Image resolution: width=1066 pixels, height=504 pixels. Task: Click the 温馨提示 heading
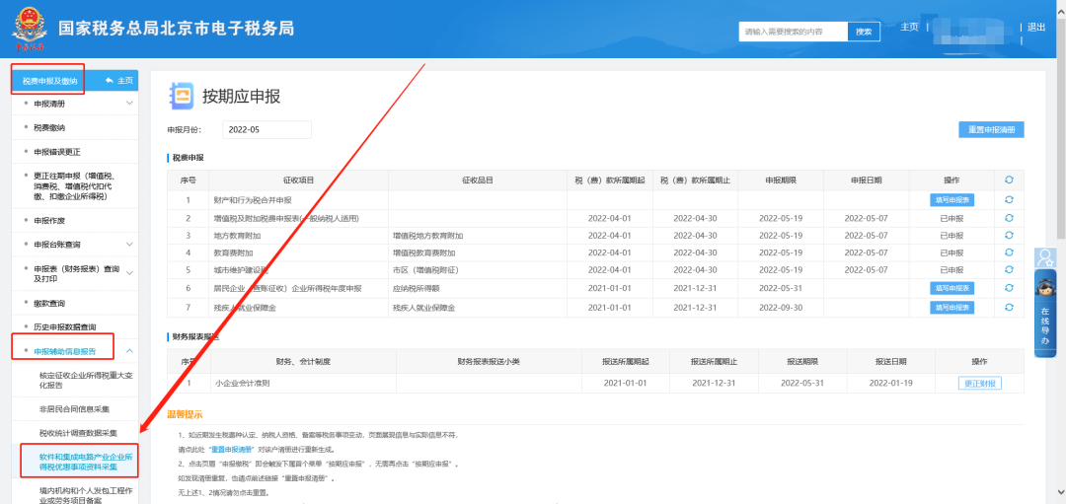click(x=185, y=414)
